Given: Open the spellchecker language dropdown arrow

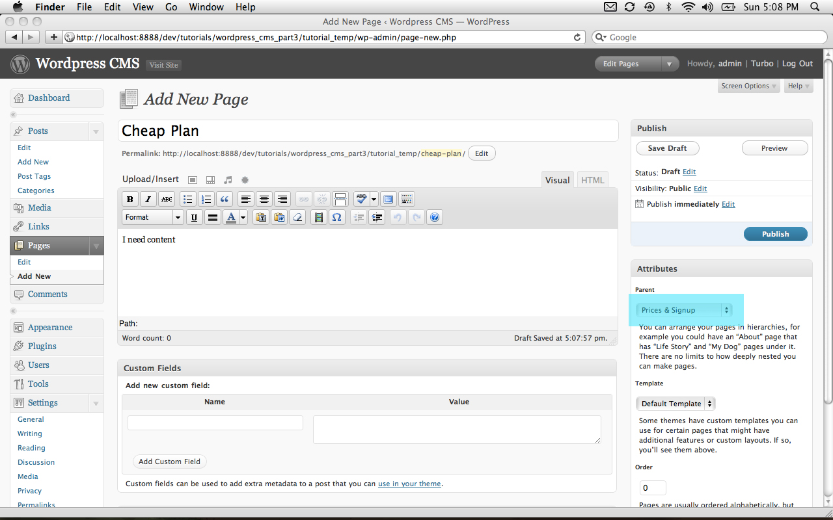Looking at the screenshot, I should click(x=374, y=199).
